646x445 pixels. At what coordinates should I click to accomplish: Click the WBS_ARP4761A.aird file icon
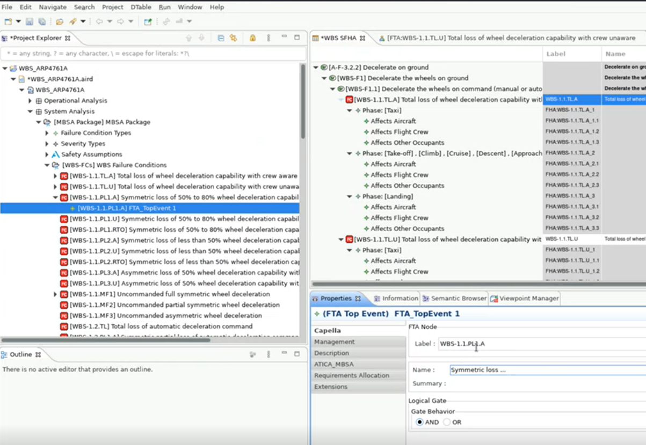pyautogui.click(x=22, y=79)
